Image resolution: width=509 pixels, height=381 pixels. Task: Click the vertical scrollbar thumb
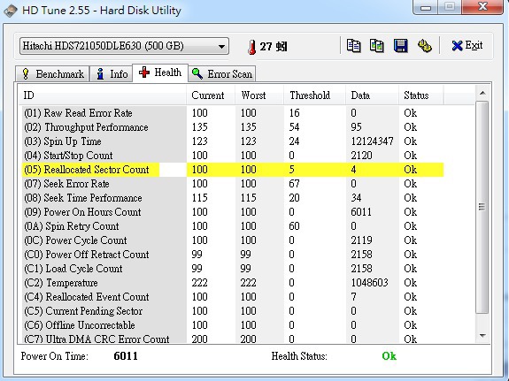point(482,207)
